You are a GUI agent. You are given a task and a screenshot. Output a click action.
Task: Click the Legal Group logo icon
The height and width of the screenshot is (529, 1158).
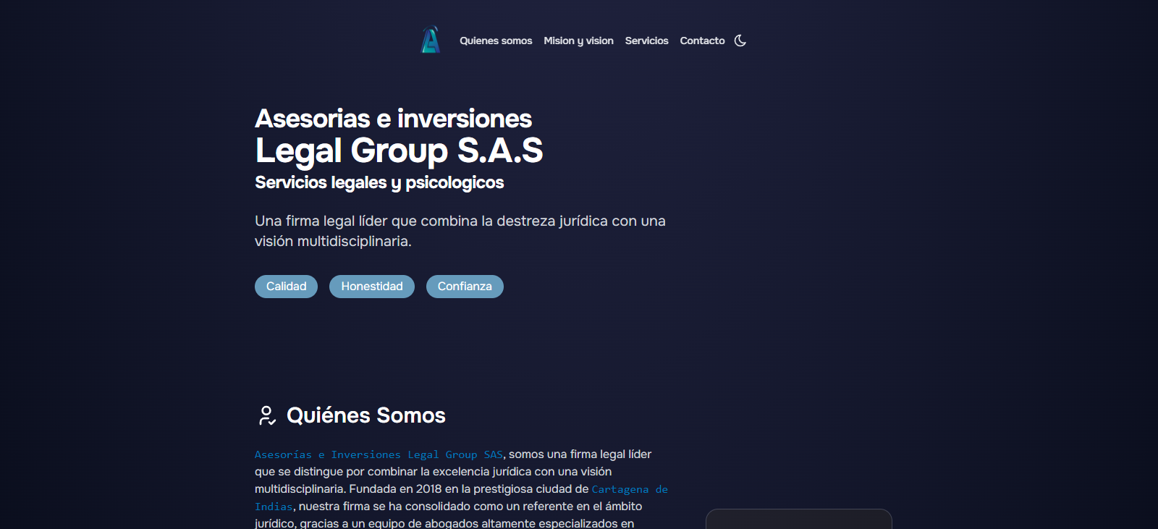(x=431, y=40)
